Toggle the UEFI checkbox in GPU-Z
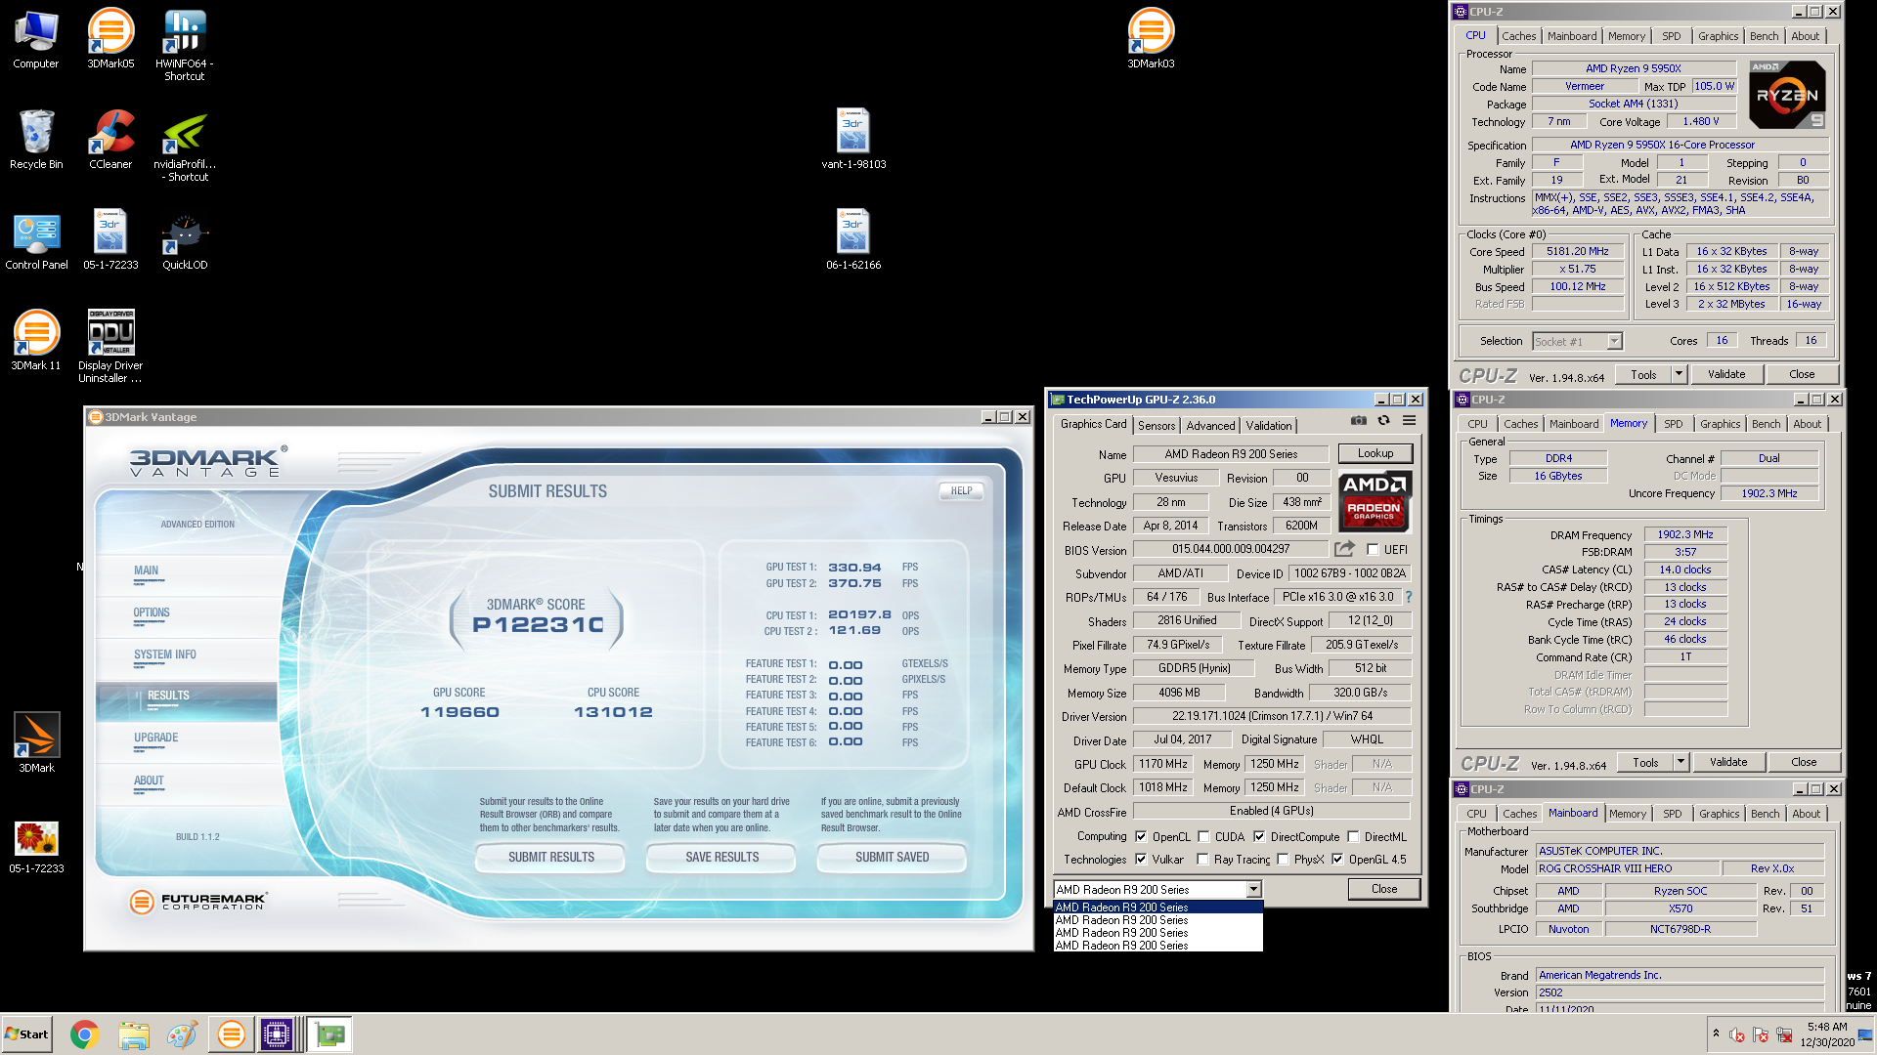 (x=1373, y=549)
